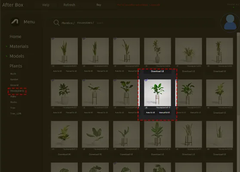Click Download UE under Houseplants015

point(126,154)
